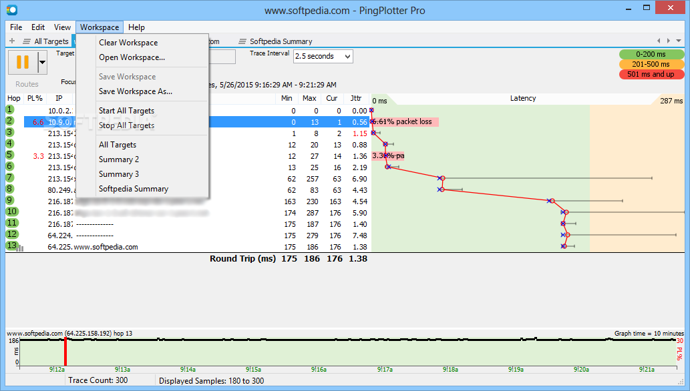Click the red marker on timeline graph
690x391 pixels.
click(x=65, y=352)
